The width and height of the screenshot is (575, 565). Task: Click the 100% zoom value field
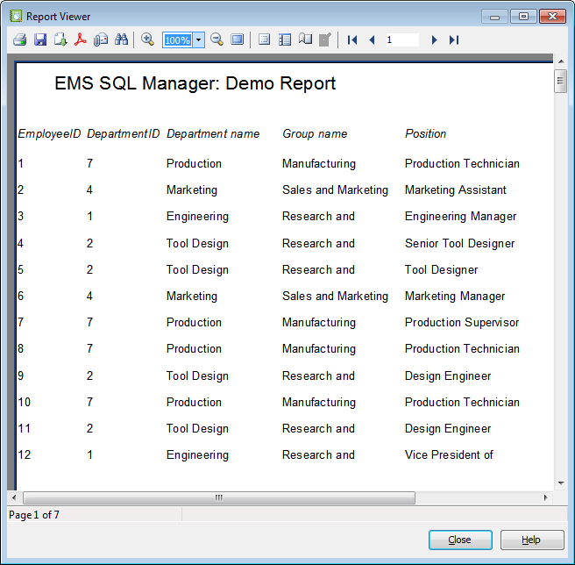(x=178, y=39)
